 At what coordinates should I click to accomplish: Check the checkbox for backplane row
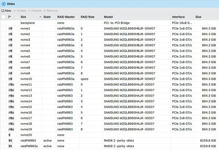point(3,23)
